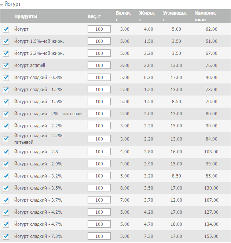Click weight field for Йогурт 1.5%-ной жирн.
231x243 pixels.
[99, 41]
